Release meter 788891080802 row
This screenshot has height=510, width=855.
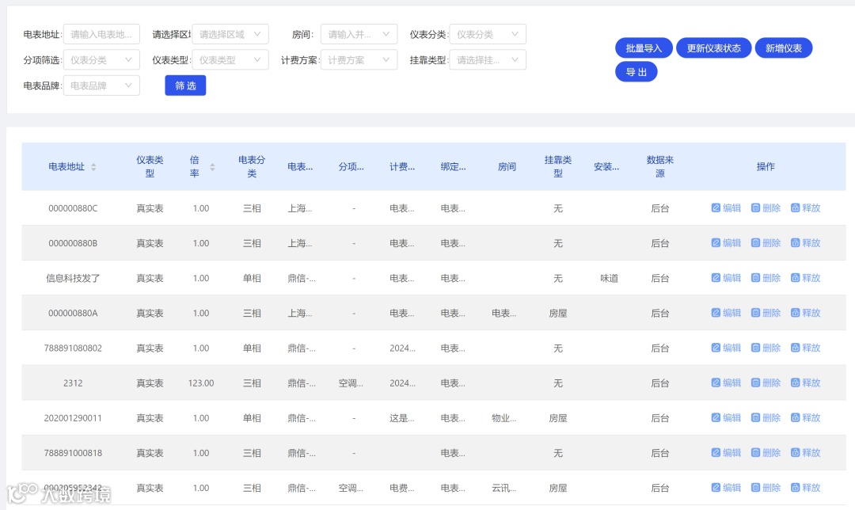805,348
